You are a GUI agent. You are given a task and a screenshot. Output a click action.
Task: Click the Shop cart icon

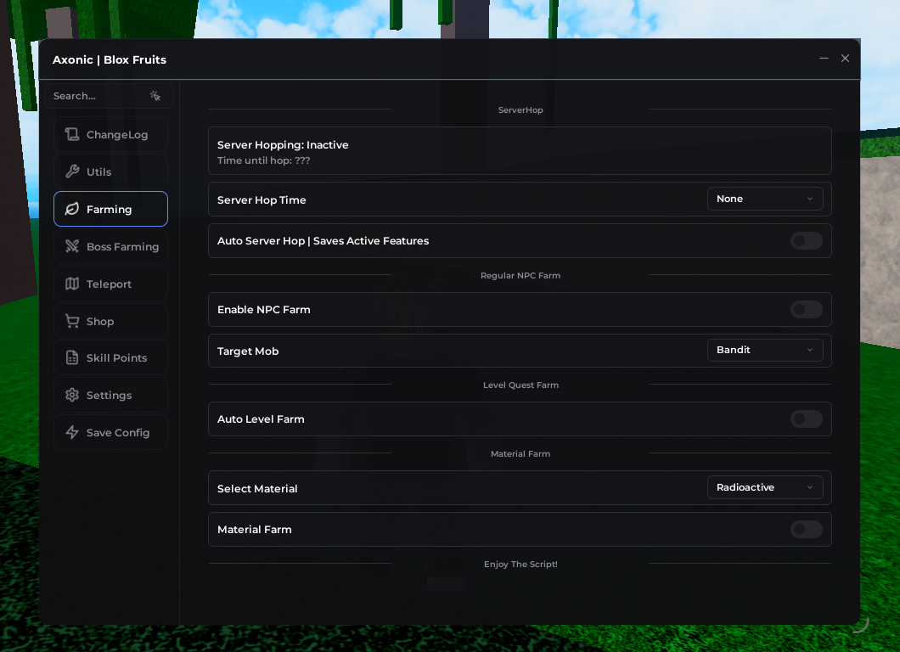[x=72, y=321]
